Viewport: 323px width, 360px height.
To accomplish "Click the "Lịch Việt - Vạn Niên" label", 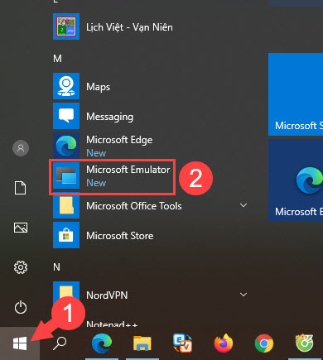I will click(129, 27).
